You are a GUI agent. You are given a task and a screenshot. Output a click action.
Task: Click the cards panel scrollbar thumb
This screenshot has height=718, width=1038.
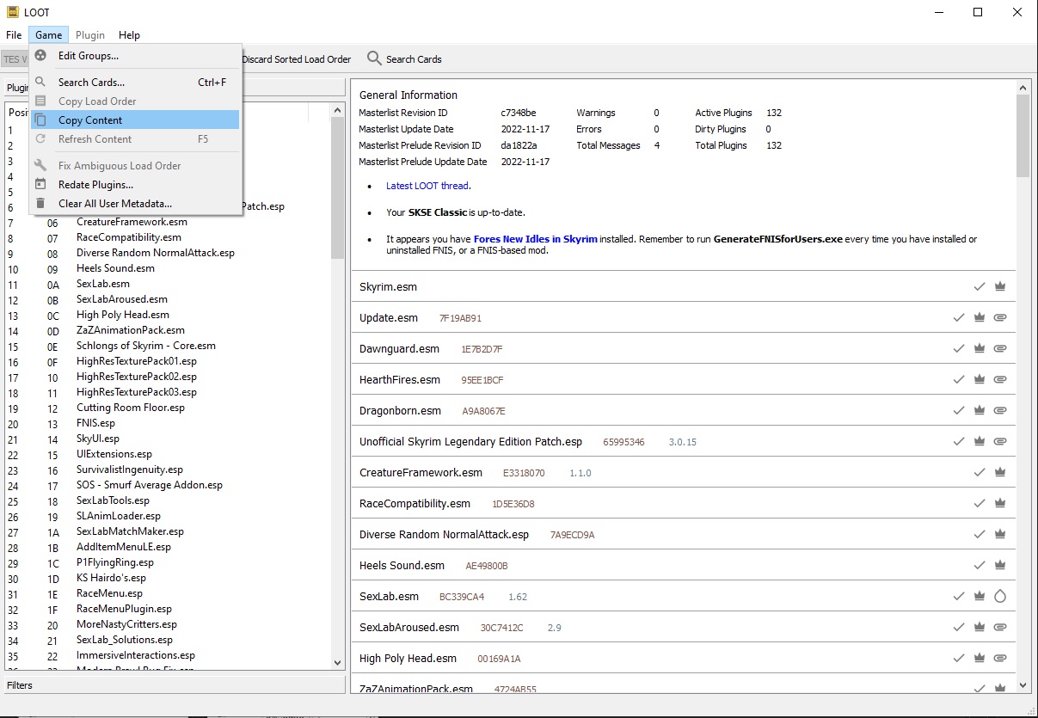coord(1023,135)
